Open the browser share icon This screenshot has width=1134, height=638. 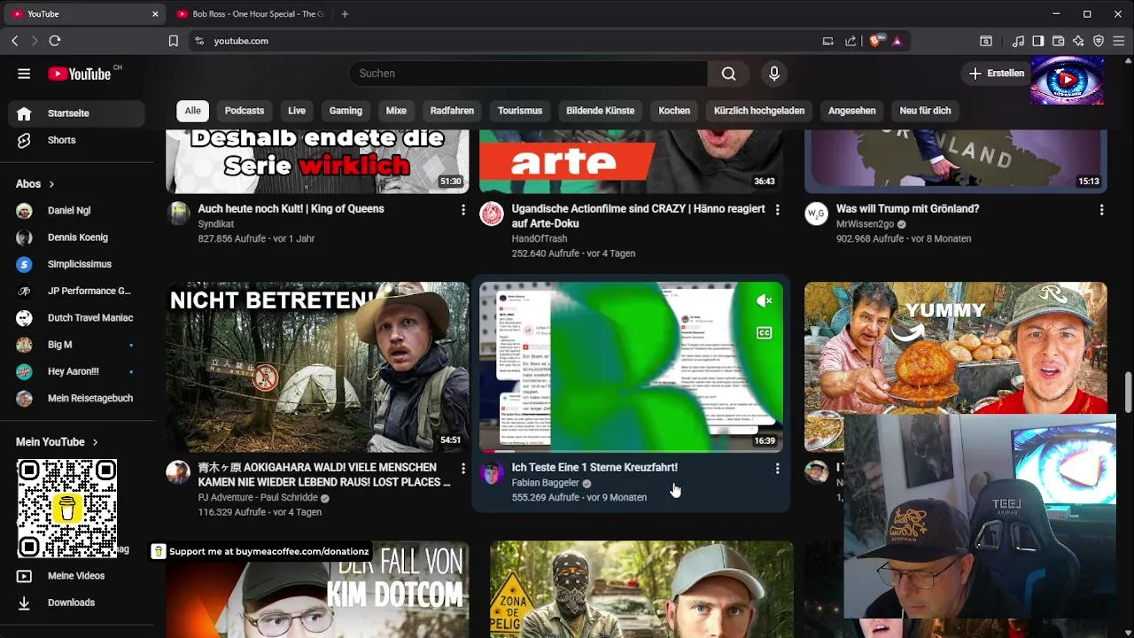(851, 41)
